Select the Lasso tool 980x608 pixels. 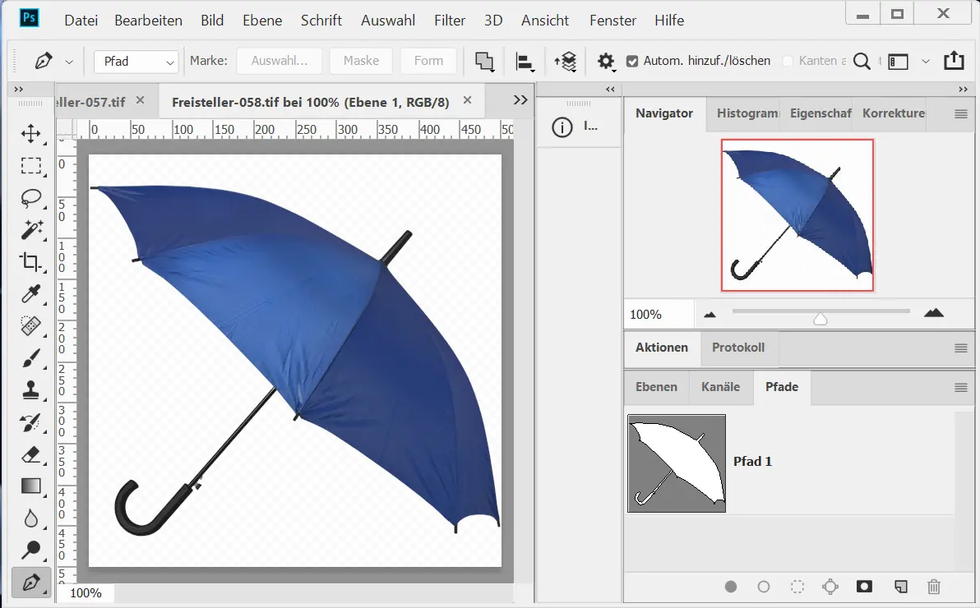(30, 198)
